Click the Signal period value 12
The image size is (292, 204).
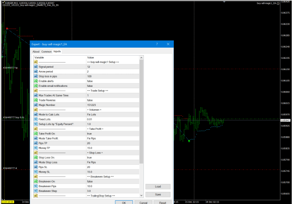click(x=88, y=67)
